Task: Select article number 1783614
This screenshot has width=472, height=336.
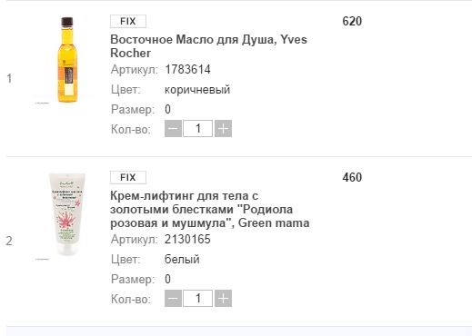Action: pos(187,70)
